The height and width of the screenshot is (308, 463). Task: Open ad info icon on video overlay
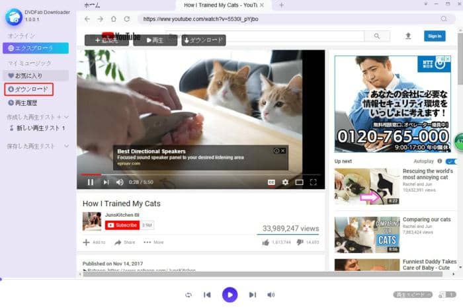pos(276,151)
